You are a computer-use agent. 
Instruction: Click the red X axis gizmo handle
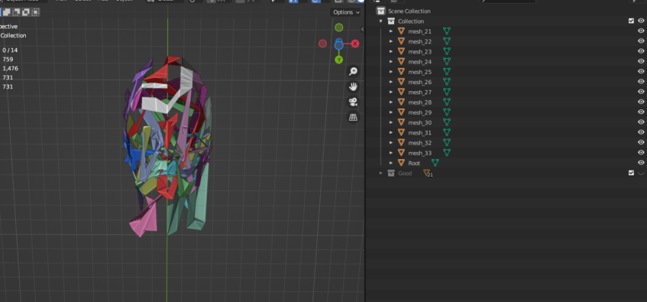click(x=355, y=43)
